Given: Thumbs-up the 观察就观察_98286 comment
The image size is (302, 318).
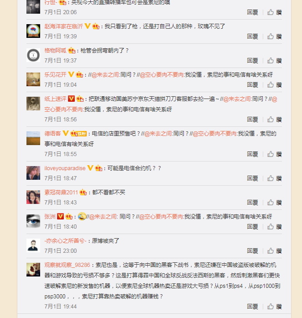Looking at the screenshot, I should pos(274,307).
